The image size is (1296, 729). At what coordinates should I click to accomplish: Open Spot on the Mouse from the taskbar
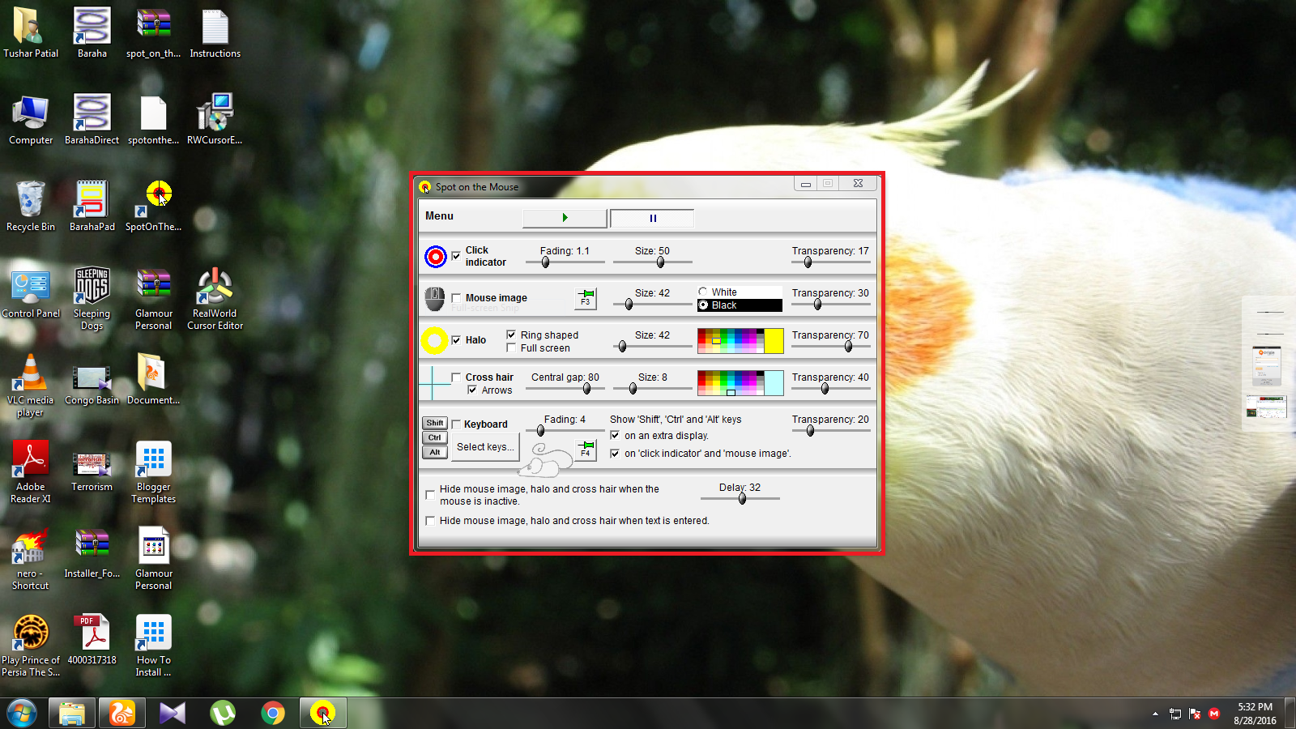(323, 714)
